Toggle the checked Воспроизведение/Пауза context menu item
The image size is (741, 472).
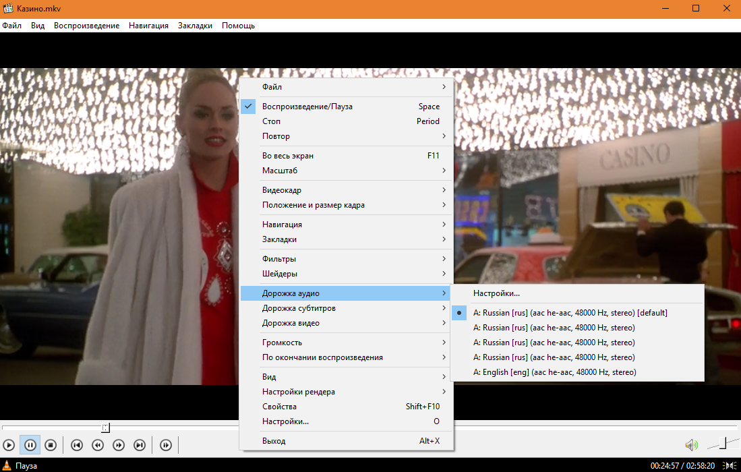tap(347, 107)
